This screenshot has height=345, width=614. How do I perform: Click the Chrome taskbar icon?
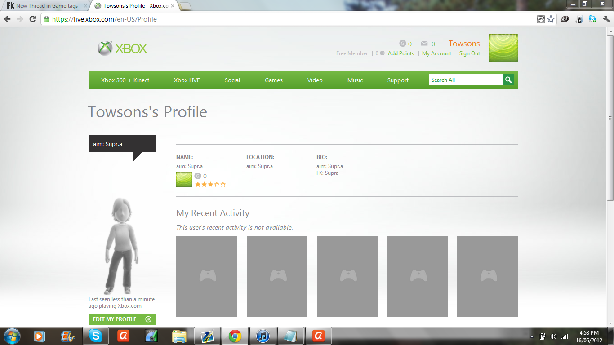pyautogui.click(x=235, y=336)
